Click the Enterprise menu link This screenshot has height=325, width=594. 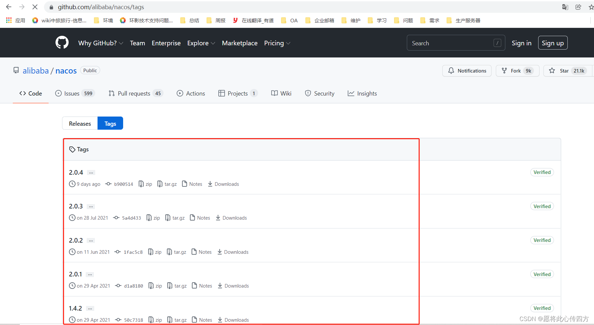(x=166, y=43)
